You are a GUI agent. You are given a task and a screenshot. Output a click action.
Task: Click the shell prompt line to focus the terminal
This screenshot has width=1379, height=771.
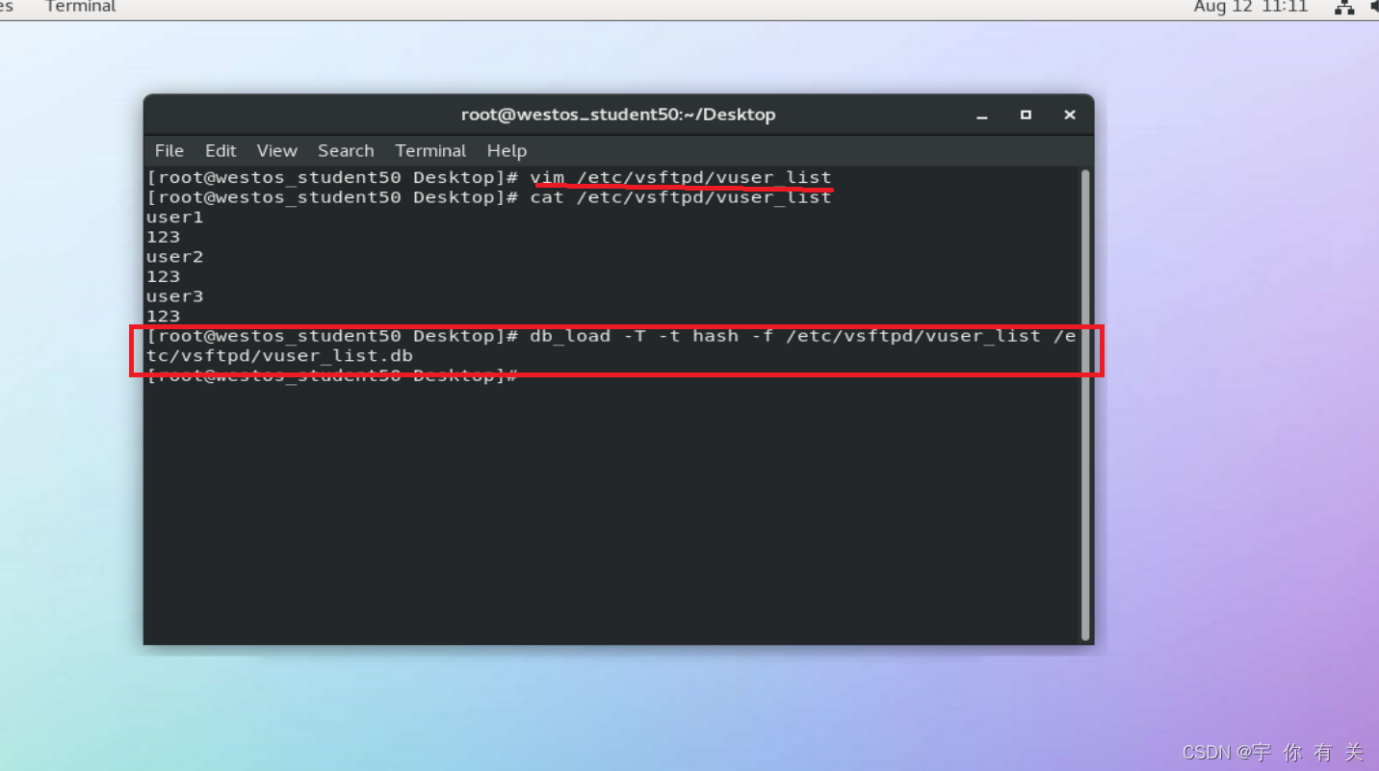[x=333, y=374]
